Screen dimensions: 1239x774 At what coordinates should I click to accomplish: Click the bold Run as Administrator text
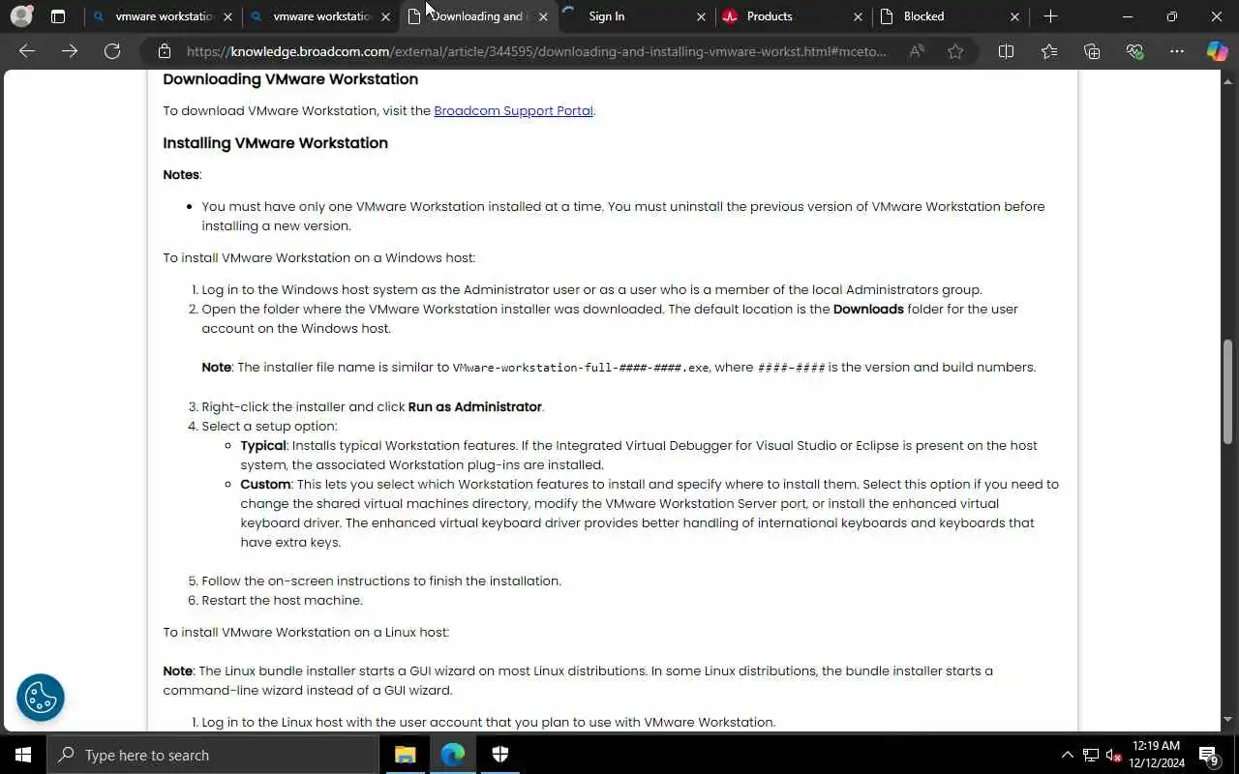[x=474, y=406]
